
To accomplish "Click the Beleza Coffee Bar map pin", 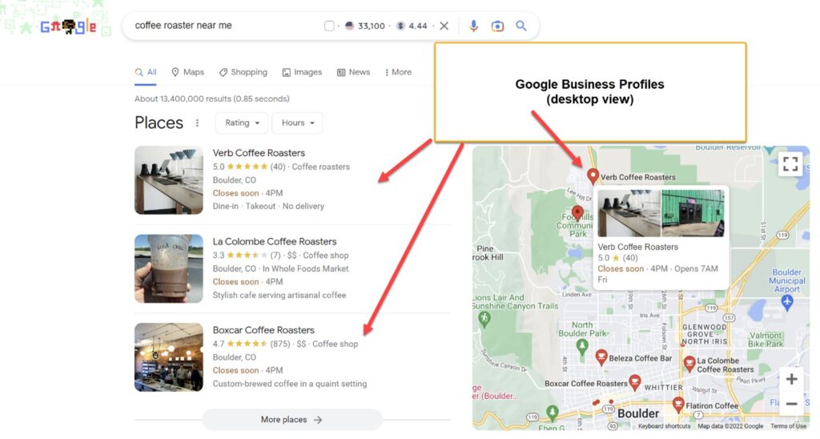I will pyautogui.click(x=601, y=357).
